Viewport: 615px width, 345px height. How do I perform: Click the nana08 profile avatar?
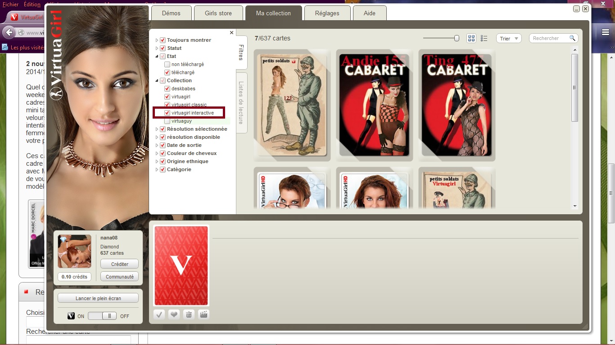(x=74, y=252)
